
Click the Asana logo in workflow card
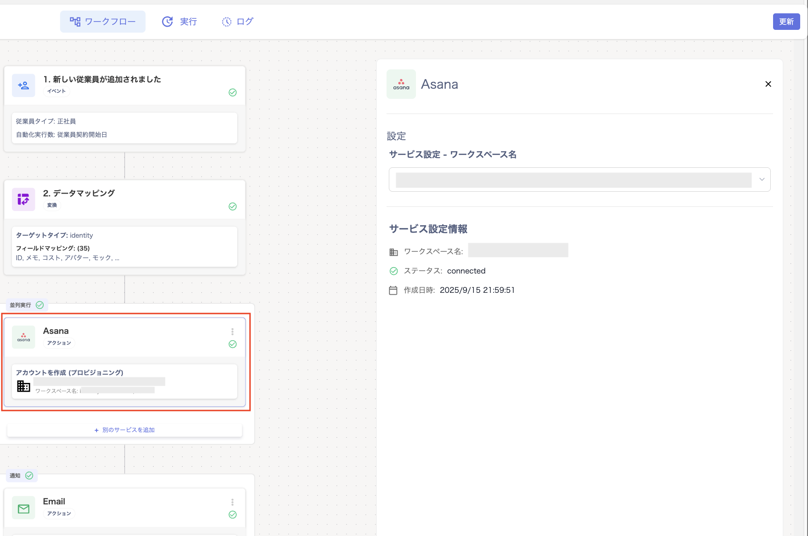click(23, 337)
